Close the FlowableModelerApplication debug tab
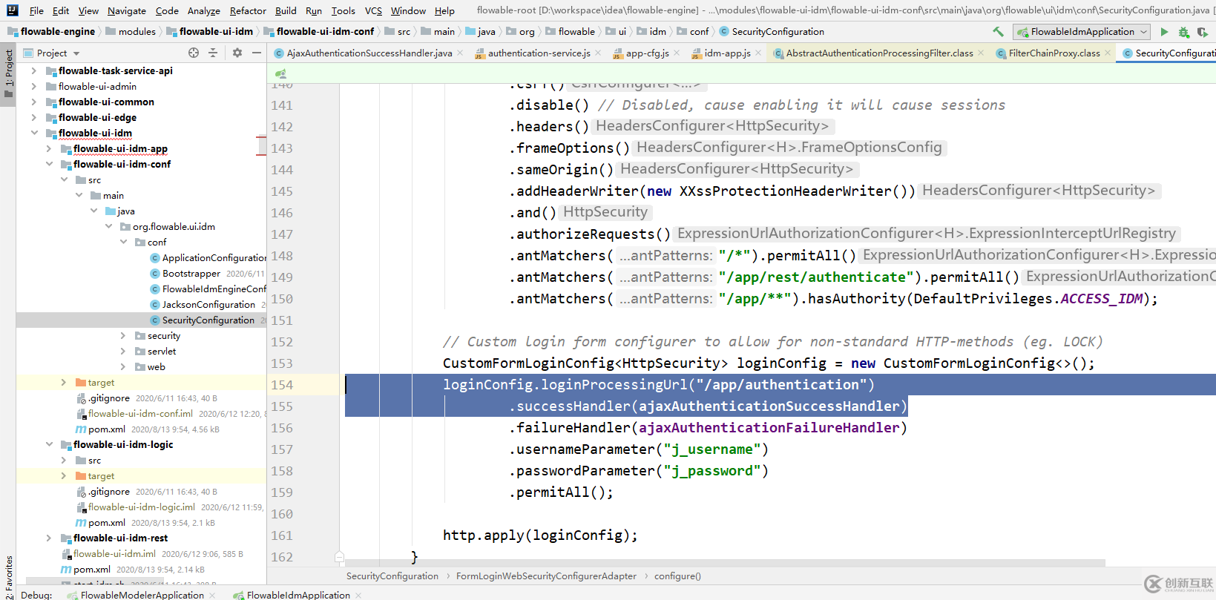Screen dimensions: 1216x600 [212, 595]
